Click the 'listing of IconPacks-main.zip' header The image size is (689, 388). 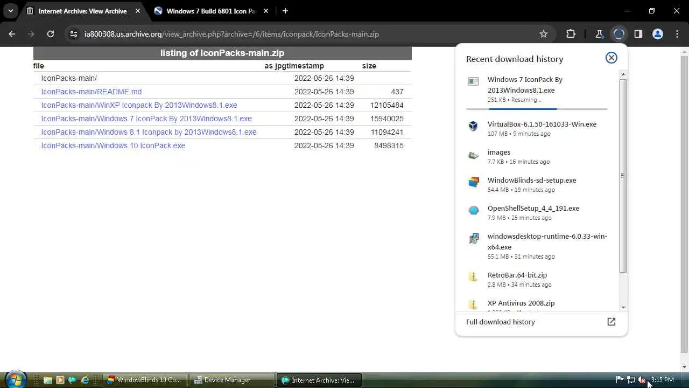[x=222, y=53]
